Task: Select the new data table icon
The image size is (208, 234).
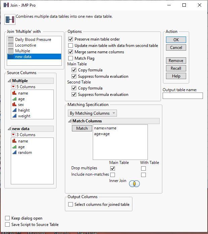Action: [x=11, y=57]
